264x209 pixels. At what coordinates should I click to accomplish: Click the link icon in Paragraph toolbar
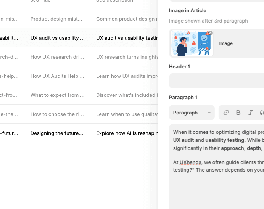[226, 113]
